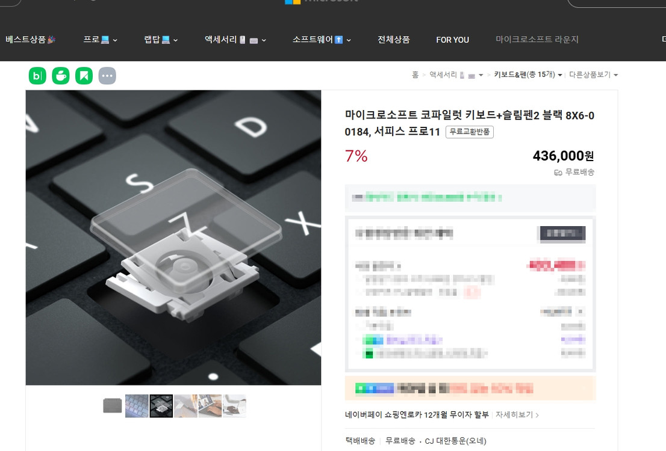
Task: Open the 키보드&펜(총 15개) category dropdown
Action: pyautogui.click(x=530, y=75)
